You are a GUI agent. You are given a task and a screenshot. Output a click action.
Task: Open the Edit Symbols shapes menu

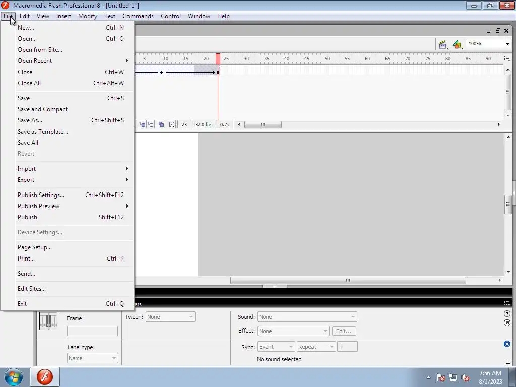[x=457, y=44]
